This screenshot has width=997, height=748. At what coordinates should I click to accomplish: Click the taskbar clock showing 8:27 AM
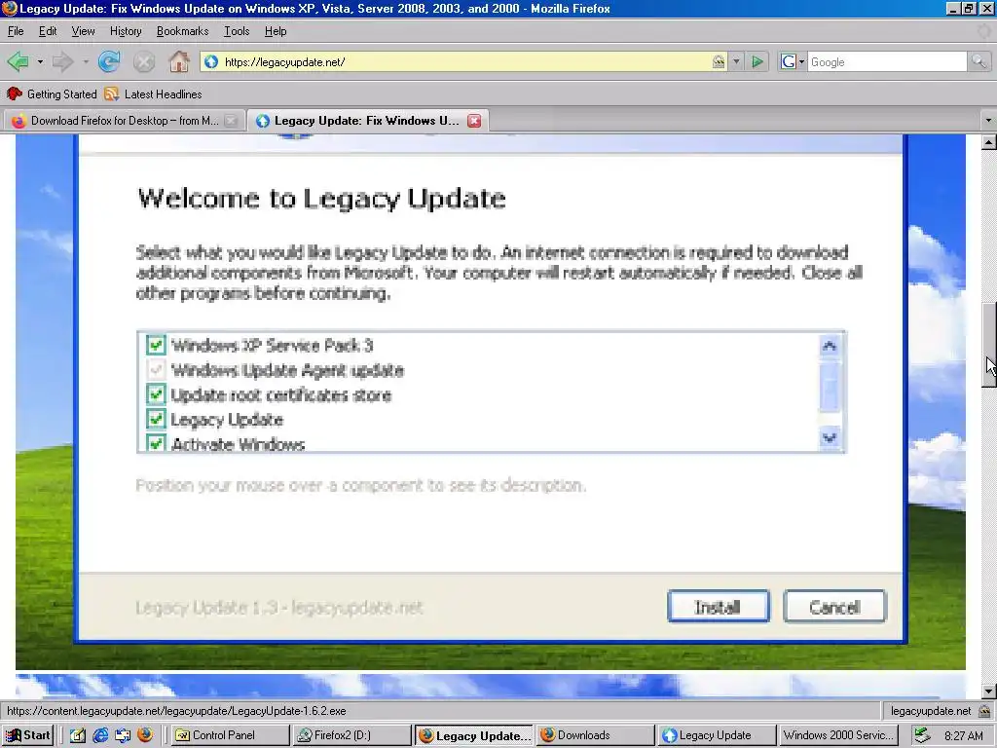tap(963, 735)
